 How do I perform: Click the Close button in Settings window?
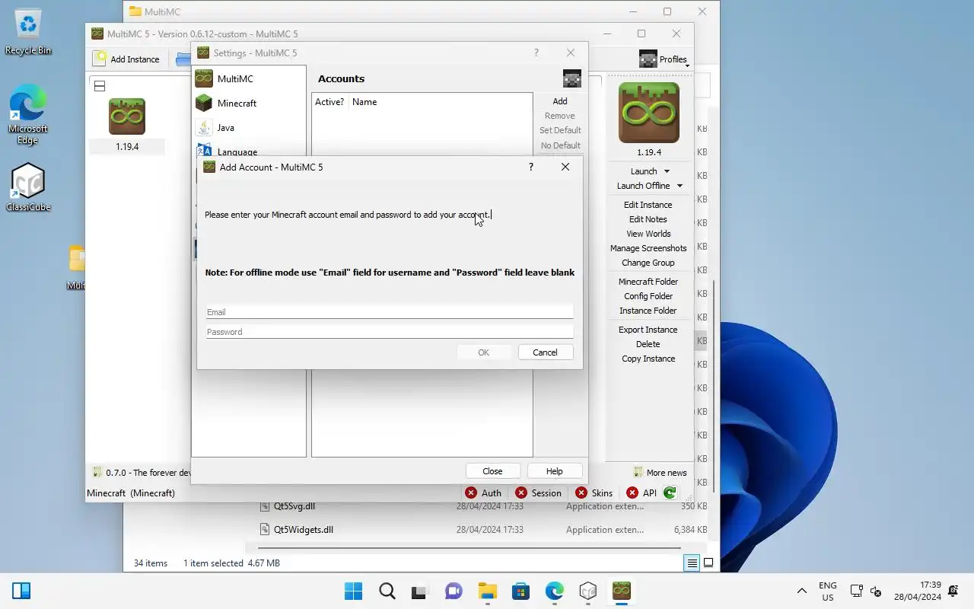[x=492, y=471]
